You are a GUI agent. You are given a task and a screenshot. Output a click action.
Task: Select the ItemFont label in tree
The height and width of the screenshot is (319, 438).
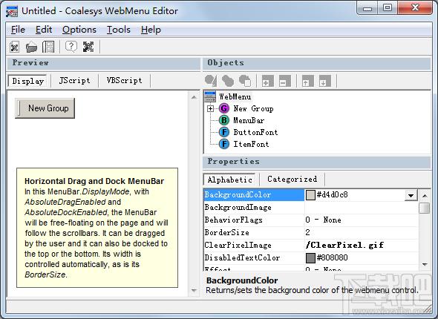point(251,144)
